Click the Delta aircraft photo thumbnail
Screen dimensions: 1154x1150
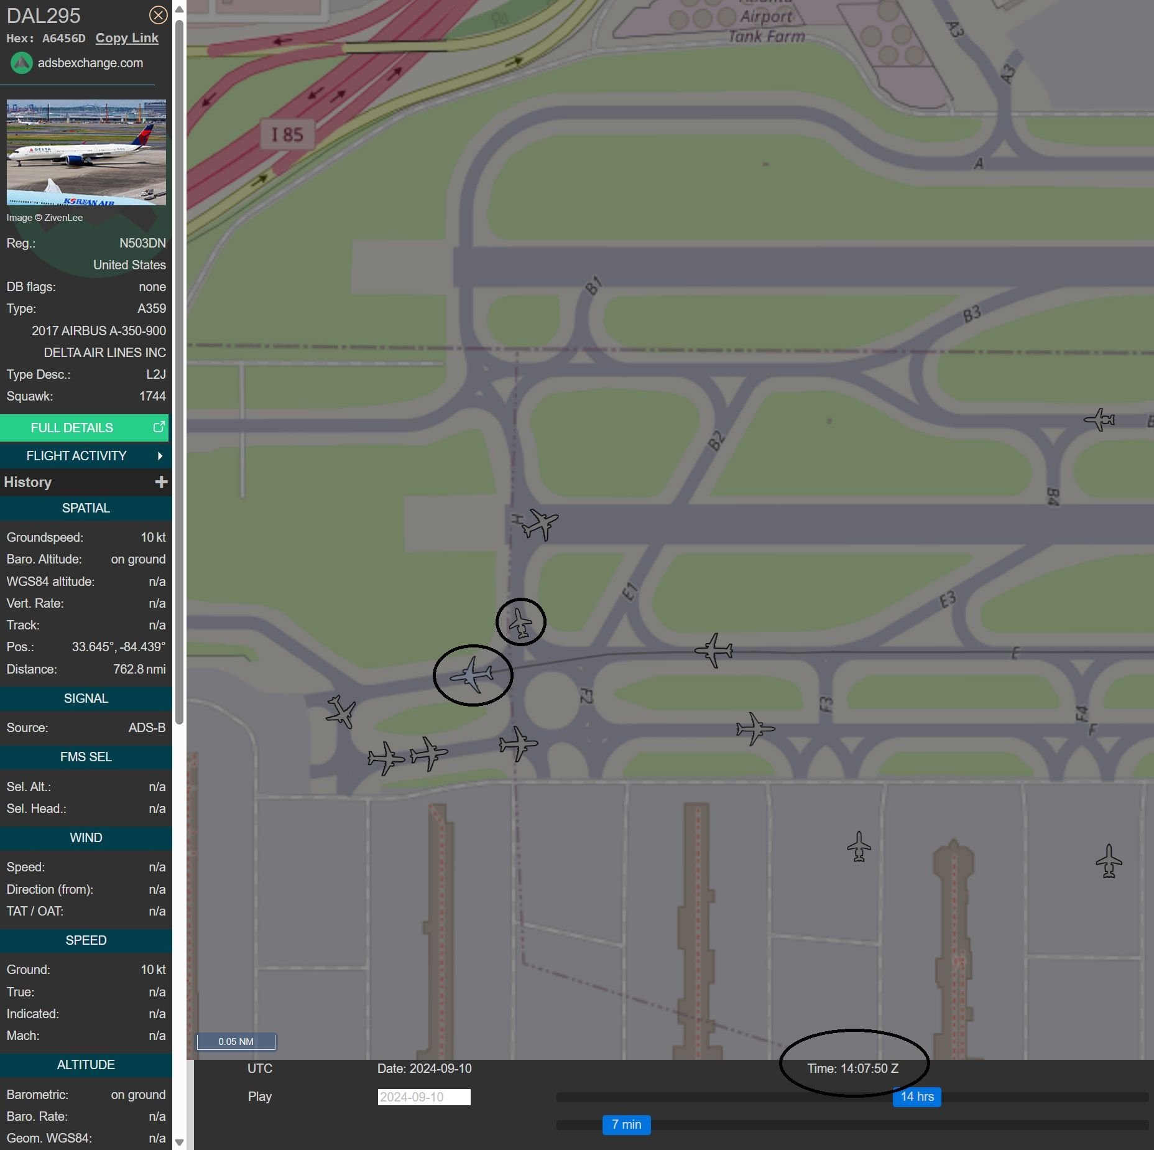click(86, 152)
